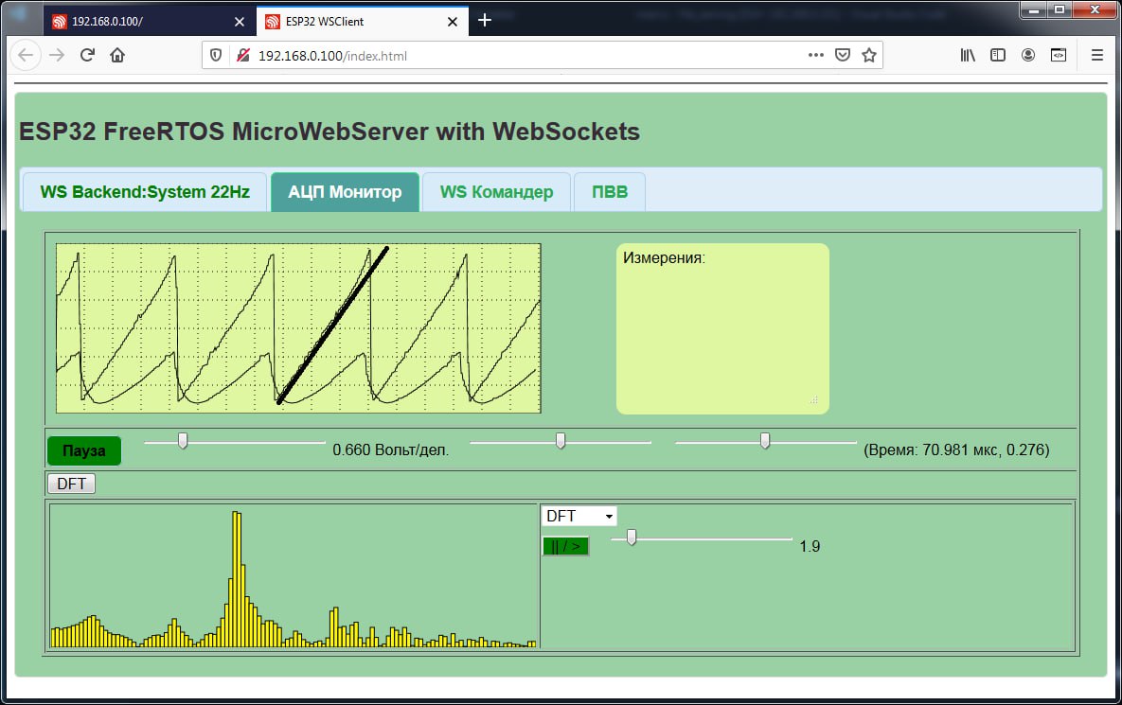The image size is (1122, 705).
Task: Click the time-base slider handle near Время
Action: (x=765, y=440)
